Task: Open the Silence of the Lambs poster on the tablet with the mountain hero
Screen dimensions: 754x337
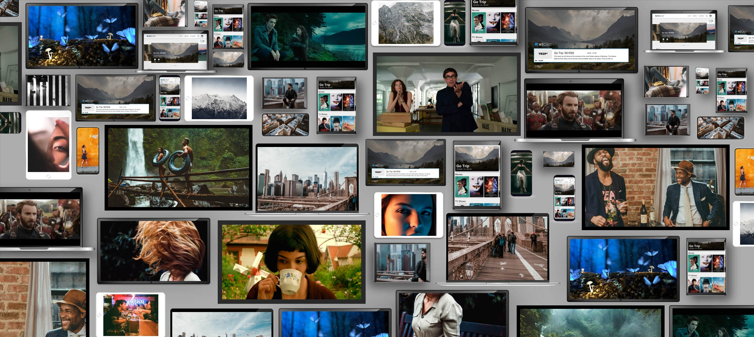Action: (x=476, y=187)
